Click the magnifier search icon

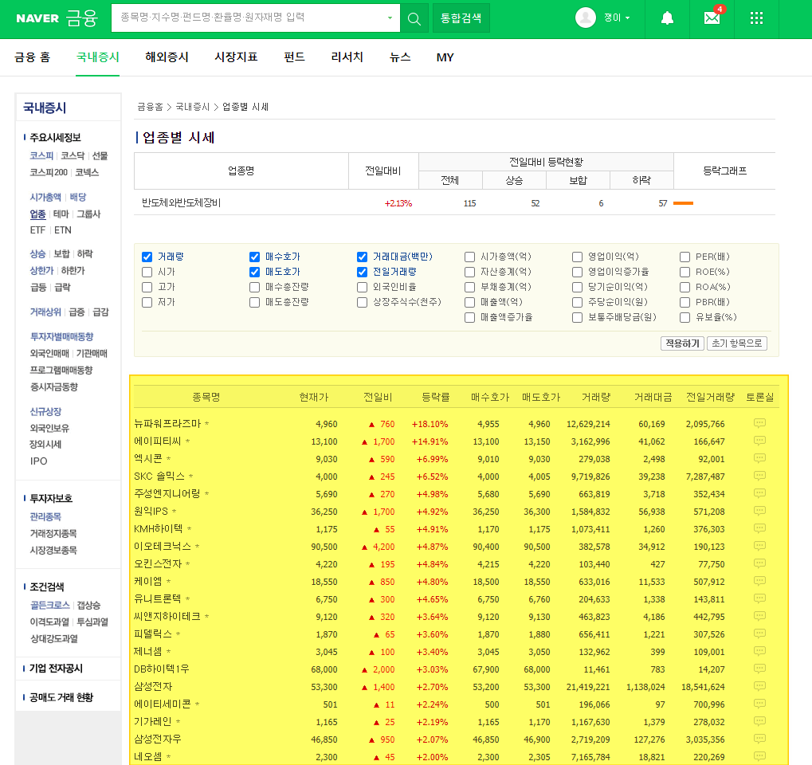coord(414,18)
